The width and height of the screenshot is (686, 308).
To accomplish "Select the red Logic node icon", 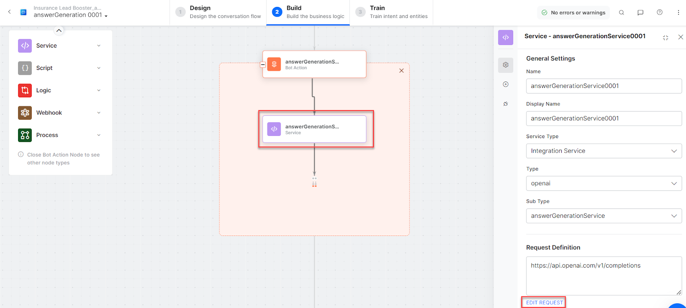I will point(25,90).
